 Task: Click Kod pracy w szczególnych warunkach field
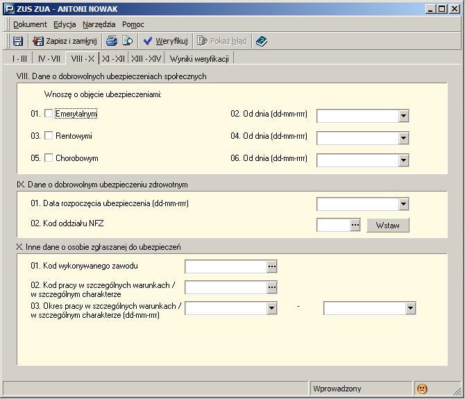[x=226, y=287]
